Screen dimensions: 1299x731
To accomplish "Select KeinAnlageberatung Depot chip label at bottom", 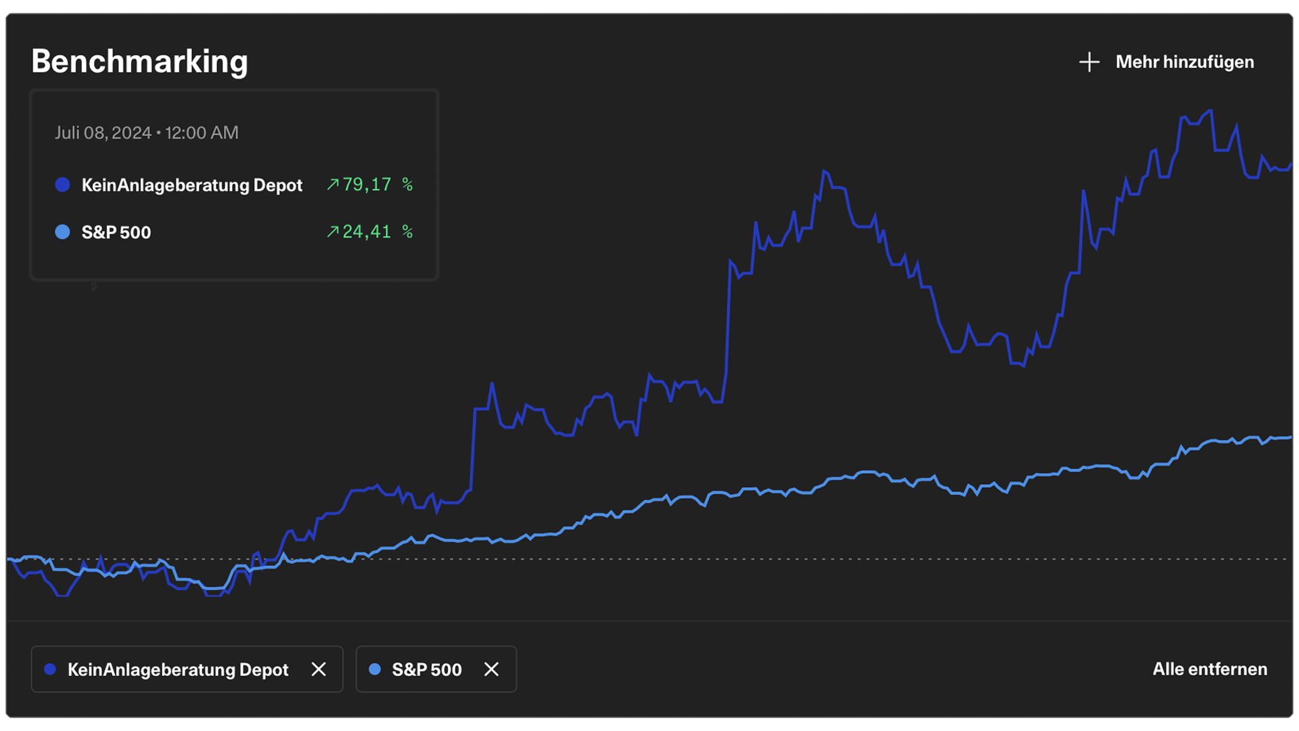I will (x=178, y=669).
